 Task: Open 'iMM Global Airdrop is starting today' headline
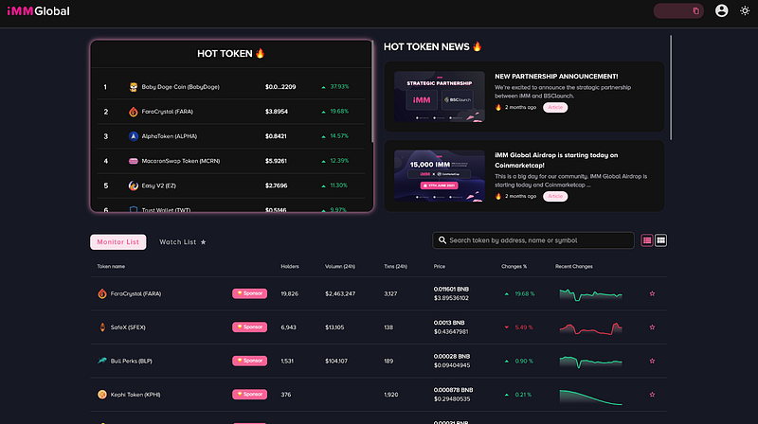[x=556, y=160]
